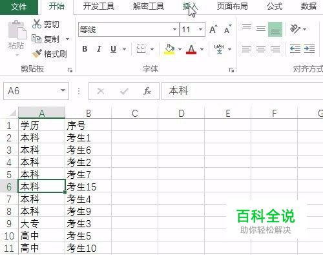Select cell containing 大专
This screenshot has width=323, height=255.
[42, 223]
